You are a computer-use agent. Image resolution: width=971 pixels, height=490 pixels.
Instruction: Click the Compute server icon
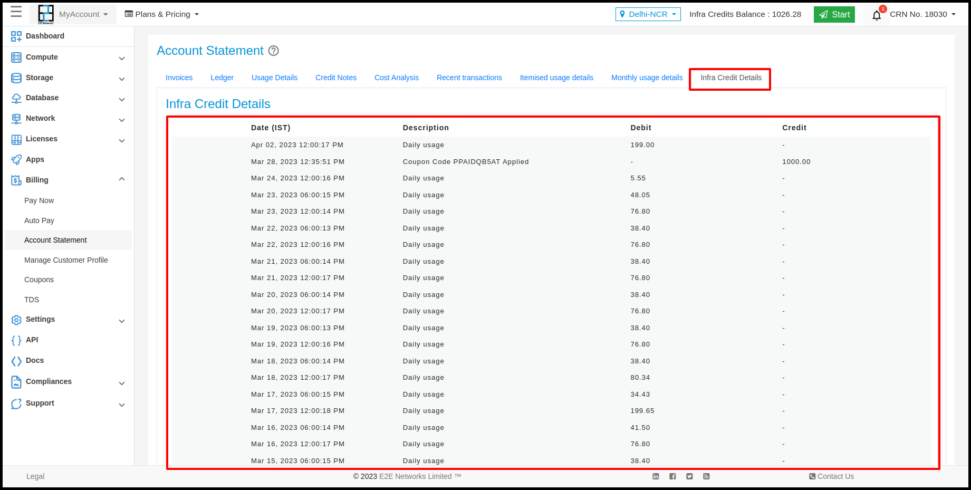coord(16,57)
